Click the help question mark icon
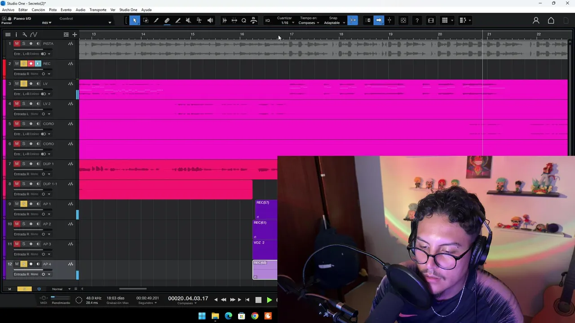Screen dimensions: 575x323 [x=417, y=20]
